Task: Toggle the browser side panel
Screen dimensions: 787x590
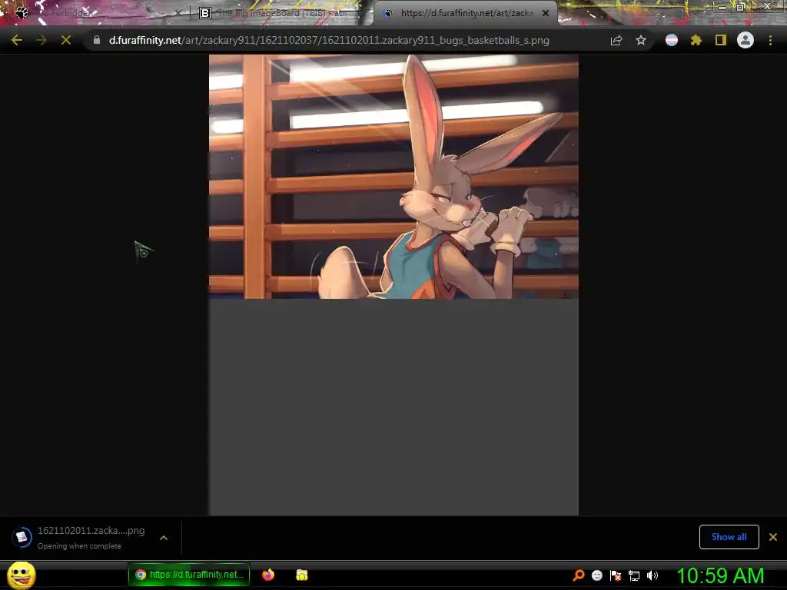Action: (721, 40)
